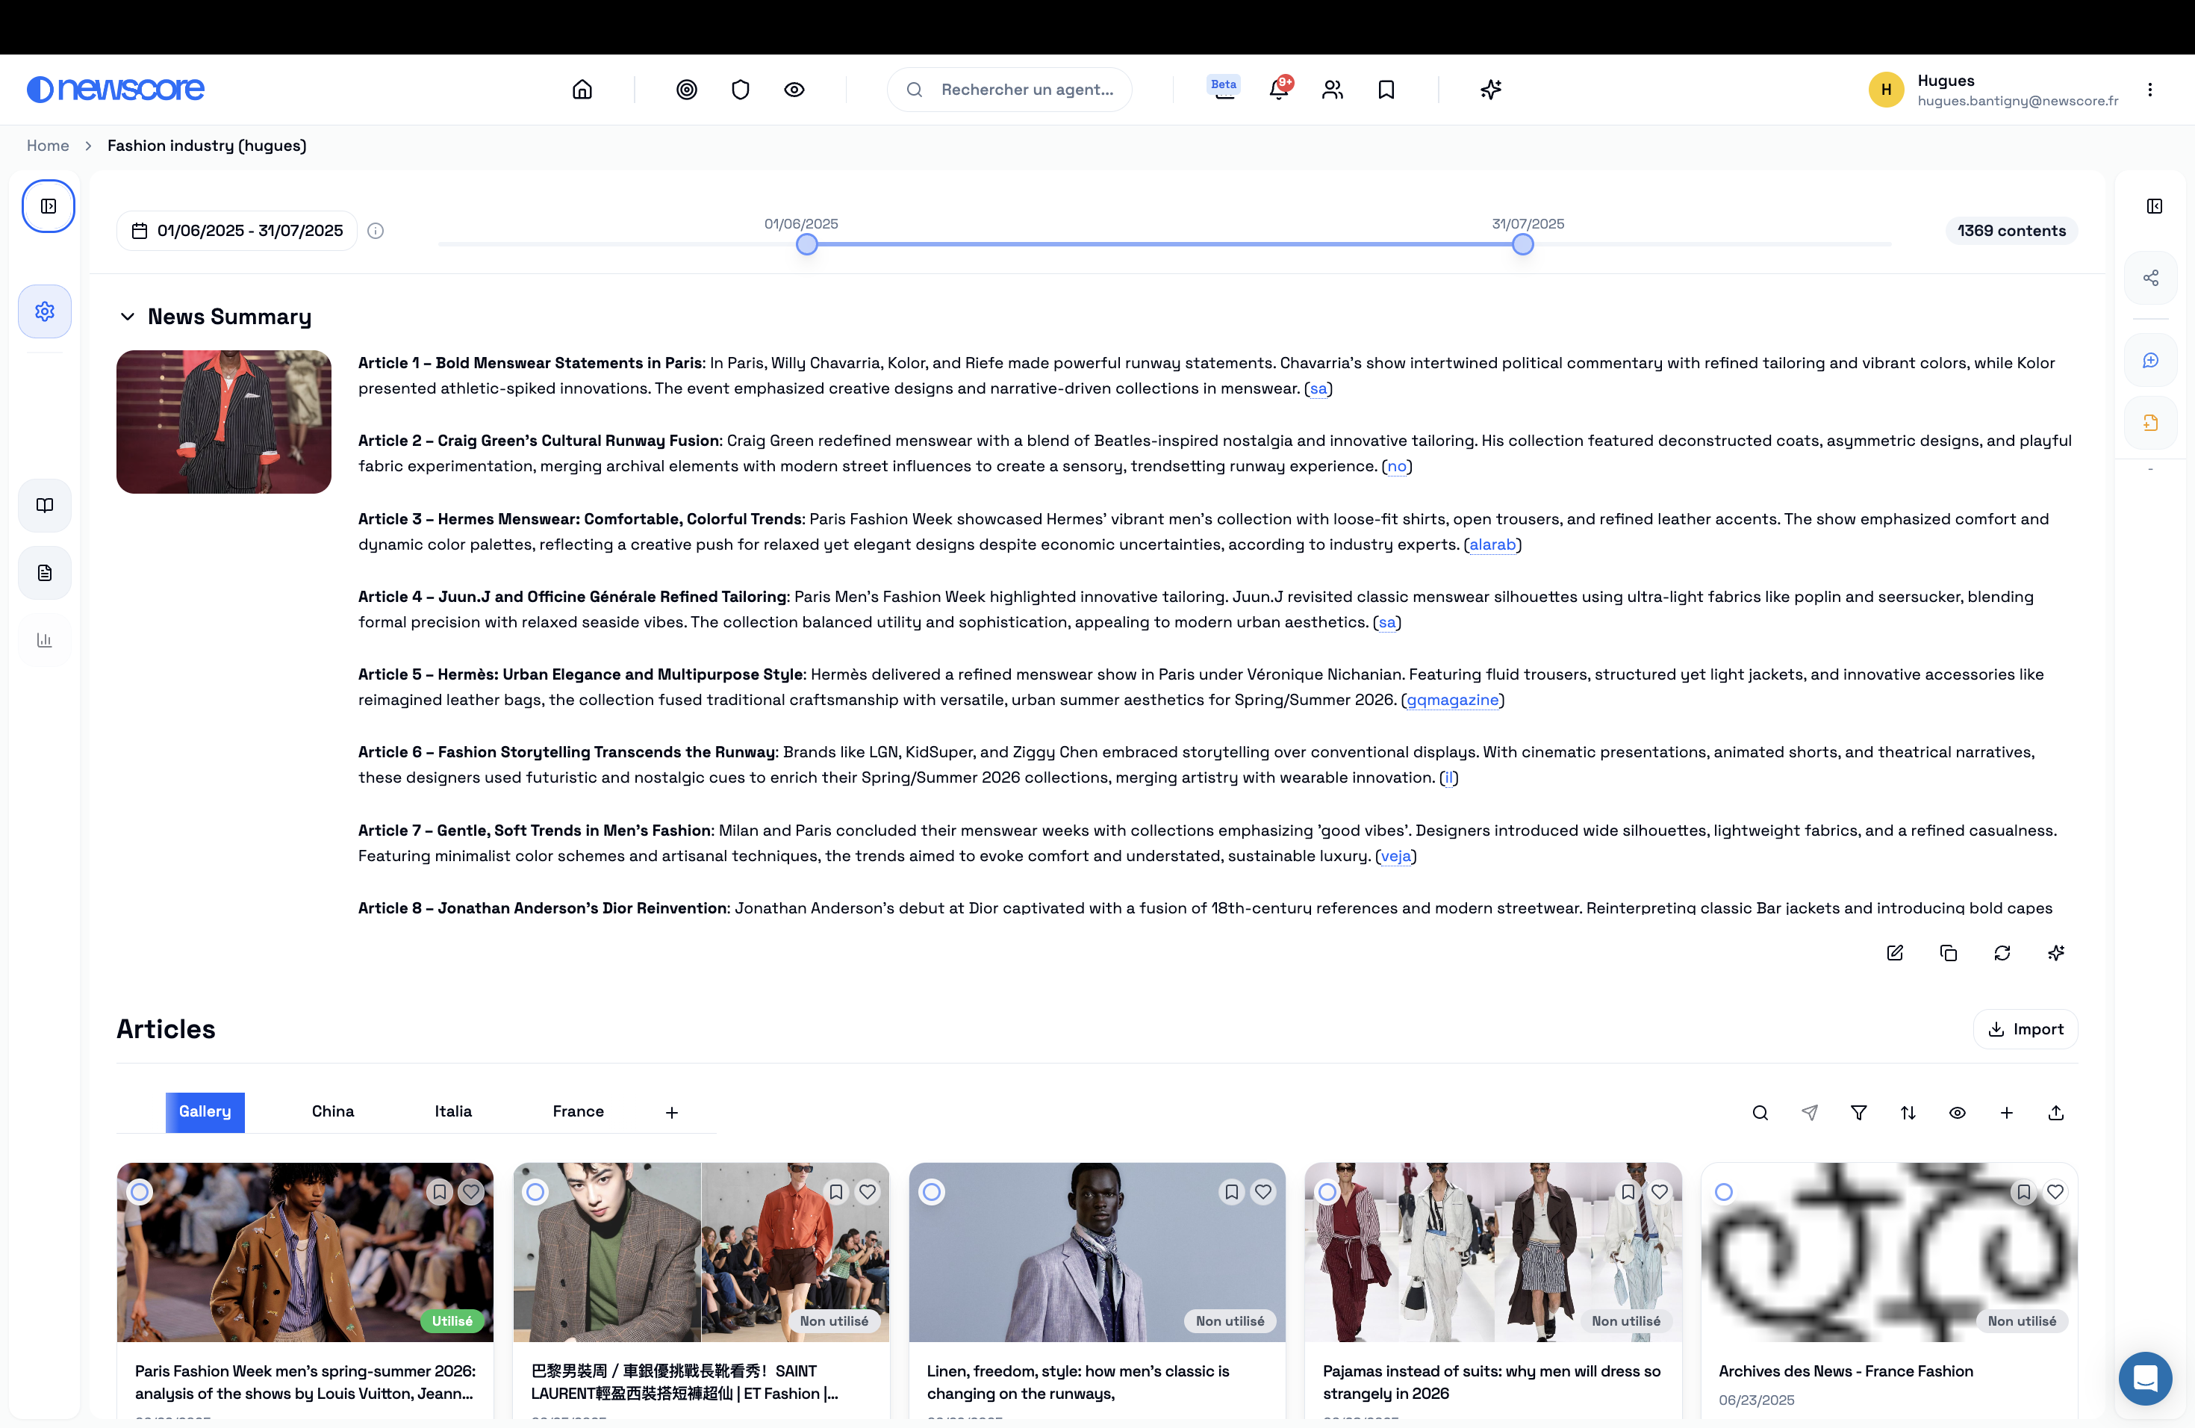Open the bar chart icon in left sidebar

click(44, 639)
